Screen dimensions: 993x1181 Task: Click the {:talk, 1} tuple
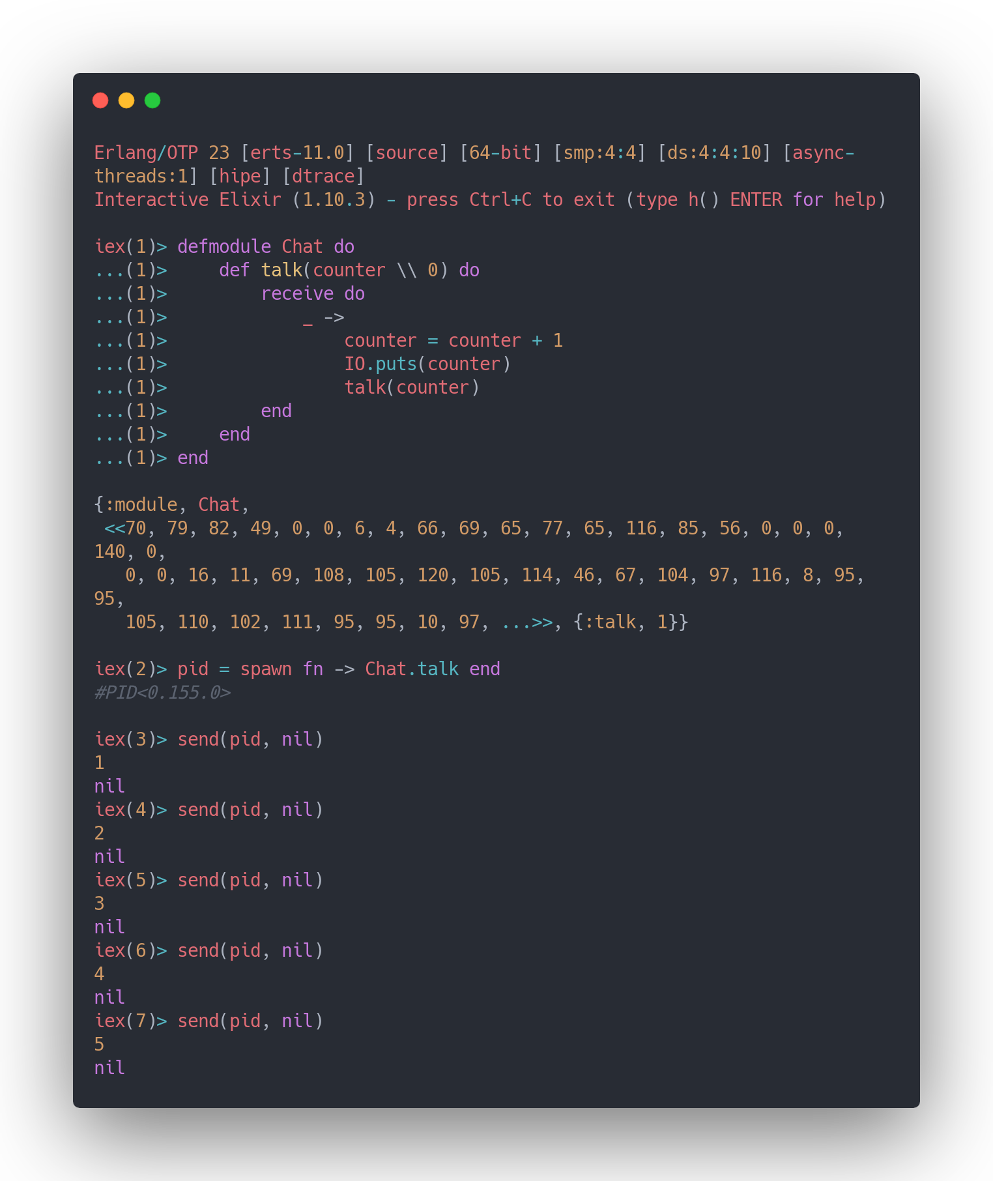(x=630, y=622)
